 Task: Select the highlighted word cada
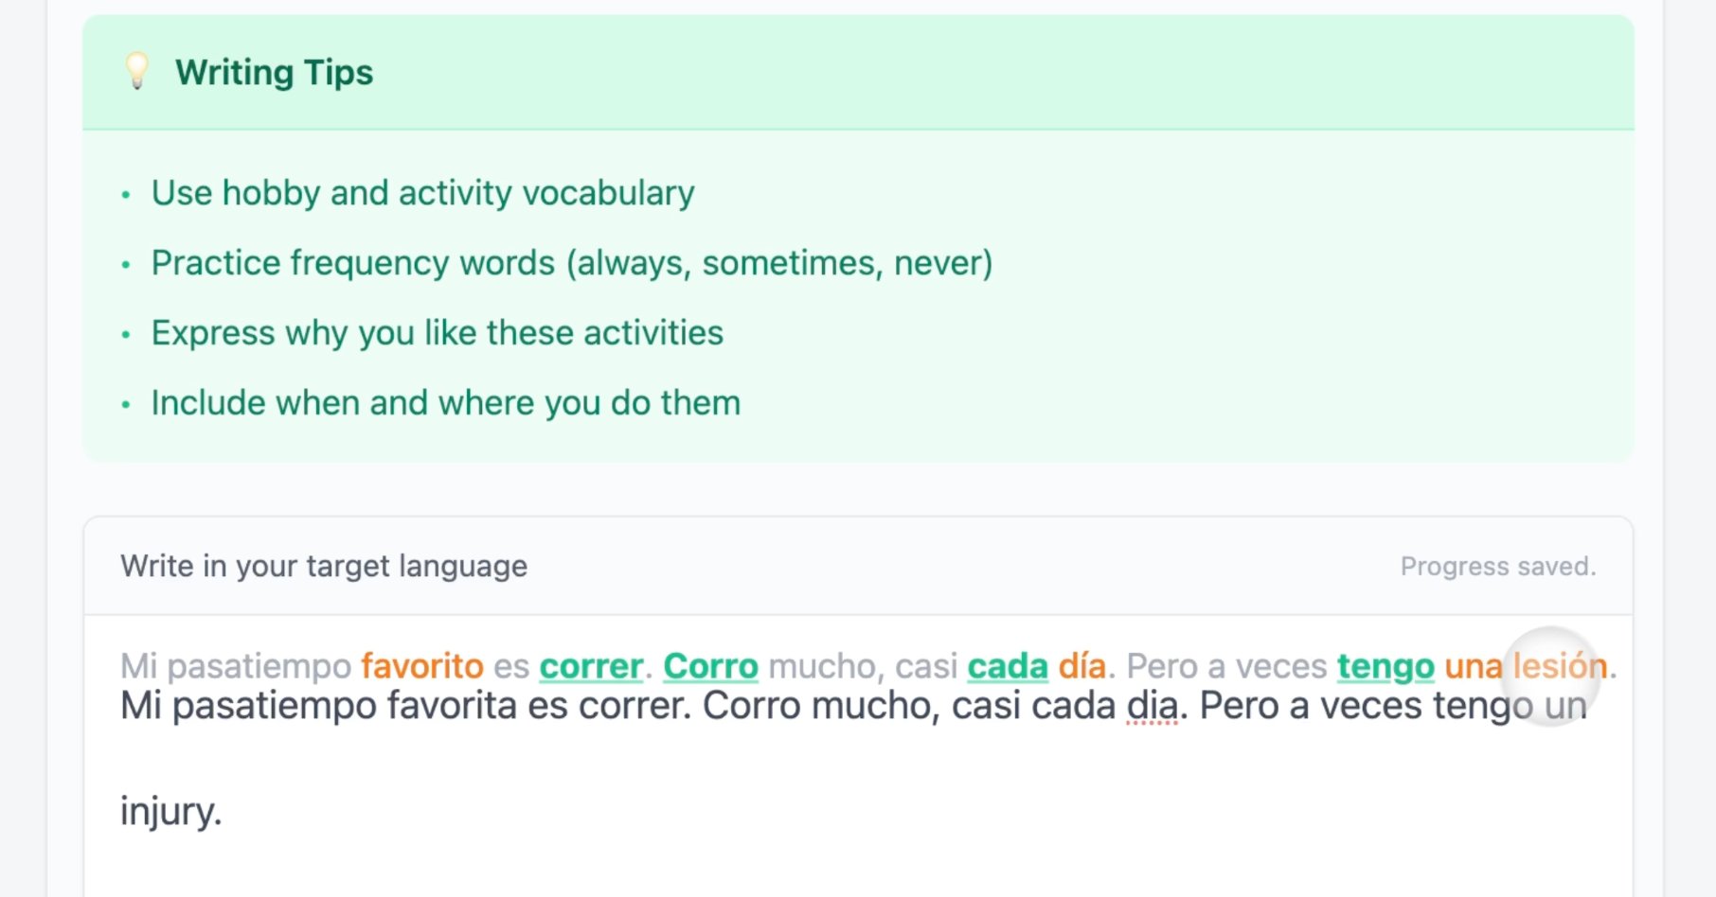tap(1007, 666)
